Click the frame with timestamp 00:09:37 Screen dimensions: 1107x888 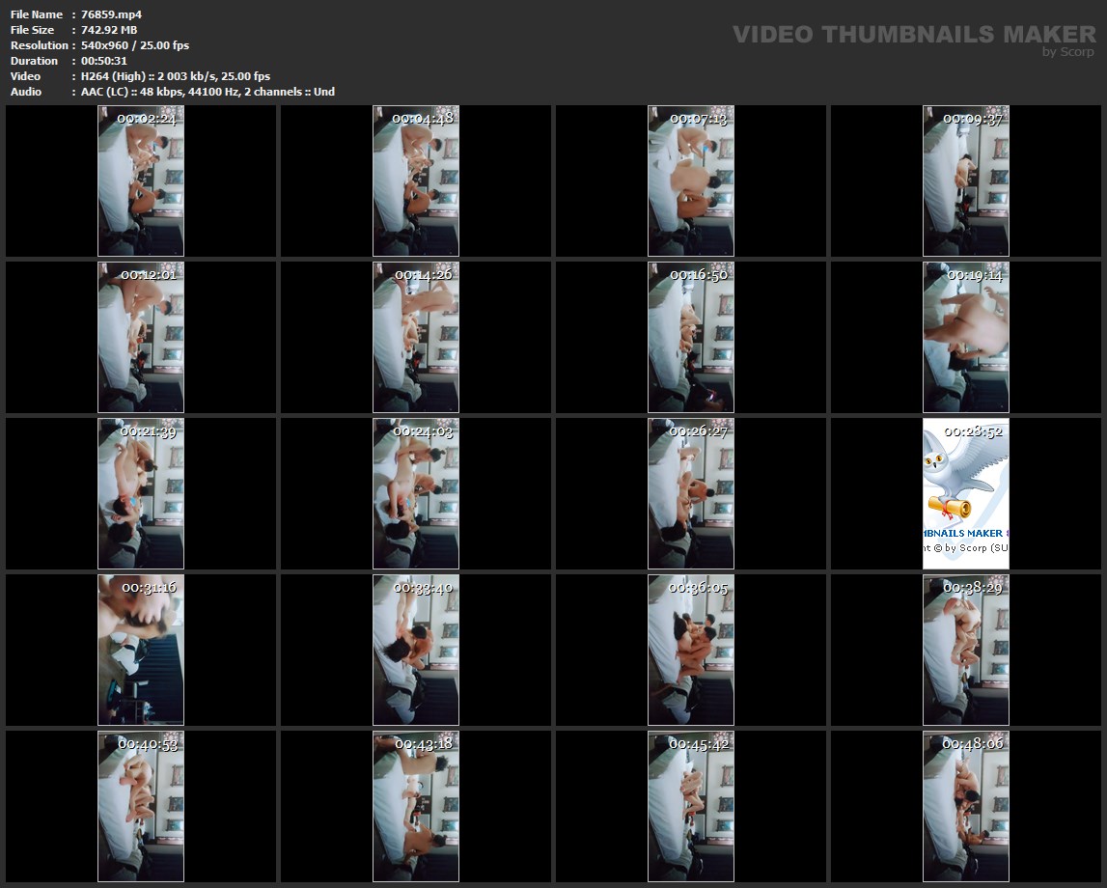tap(965, 180)
